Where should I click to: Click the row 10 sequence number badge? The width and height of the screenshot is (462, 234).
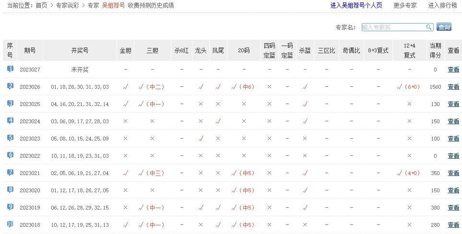point(10,224)
